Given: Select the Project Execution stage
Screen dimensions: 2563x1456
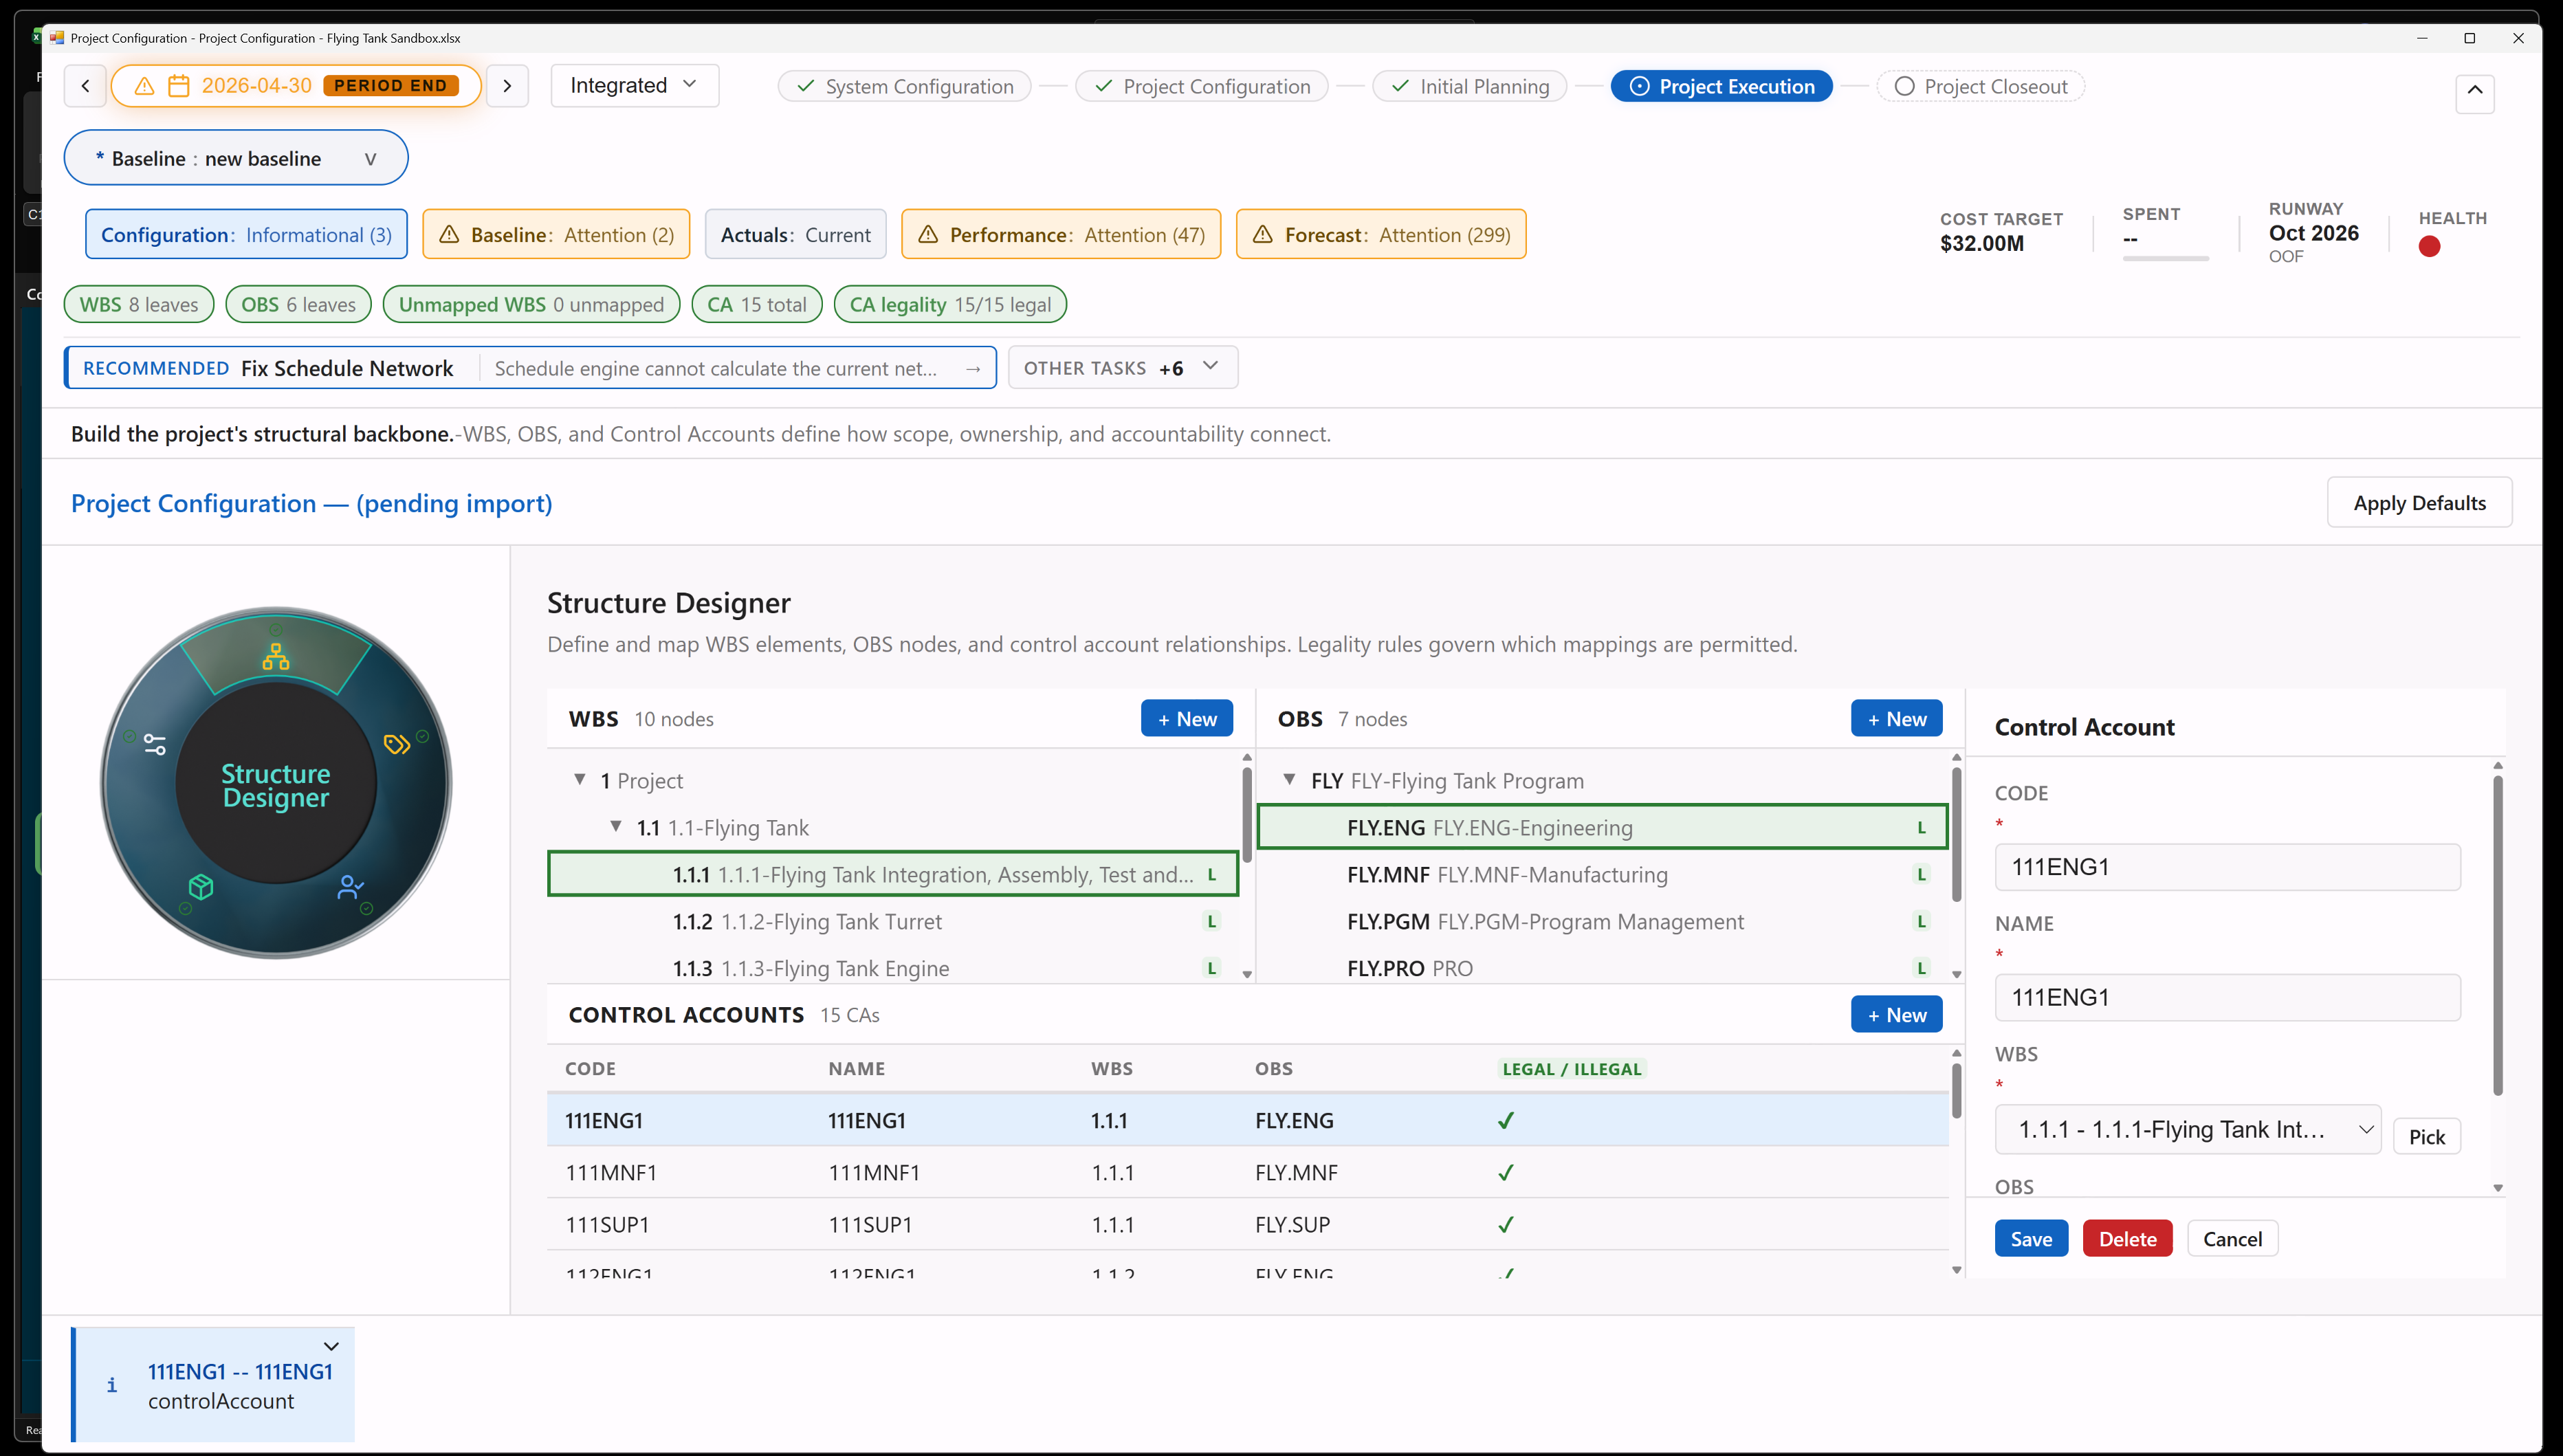Looking at the screenshot, I should tap(1722, 87).
